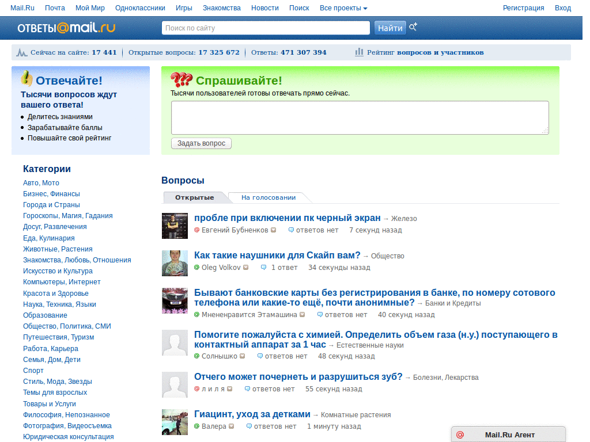Viewport: 590px width, 442px height.
Task: Open Oleg Volkov's avatar thumbnail
Action: tap(175, 263)
